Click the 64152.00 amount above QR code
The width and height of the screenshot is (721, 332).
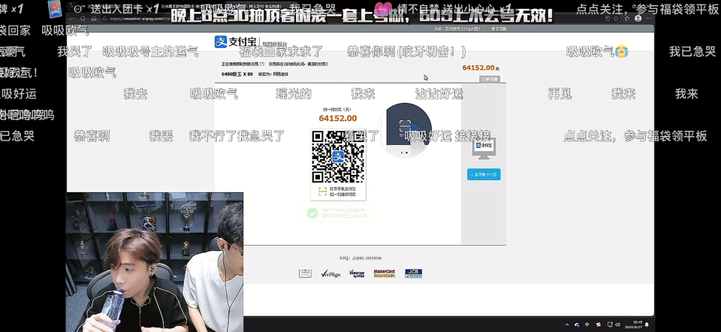click(x=338, y=118)
